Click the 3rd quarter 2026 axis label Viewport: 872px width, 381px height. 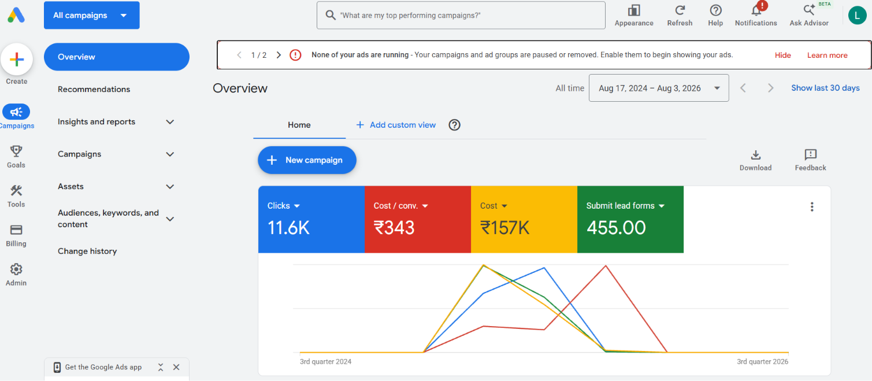coord(762,362)
